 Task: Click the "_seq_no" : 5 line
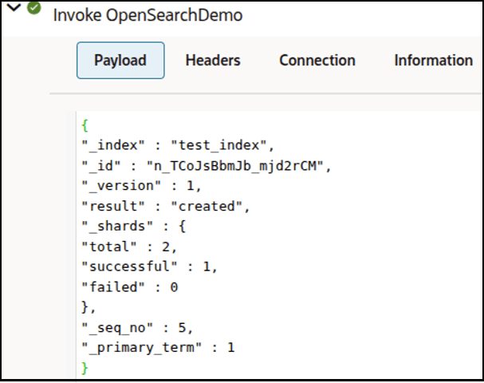[137, 328]
